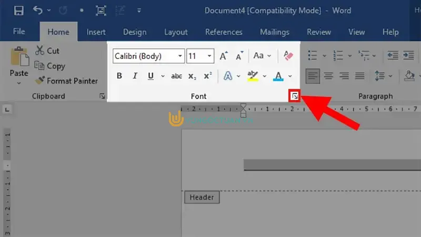
Task: Select the Layout tab
Action: (x=176, y=32)
